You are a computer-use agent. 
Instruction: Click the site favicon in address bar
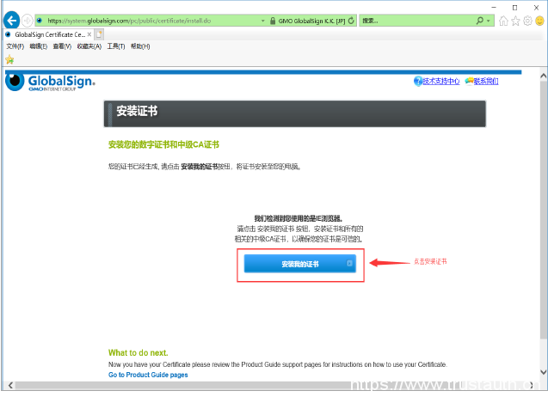[40, 21]
